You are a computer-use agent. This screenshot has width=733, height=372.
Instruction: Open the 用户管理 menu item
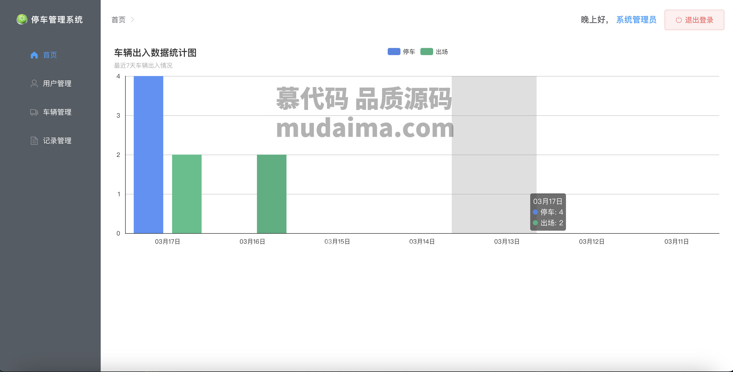[50, 83]
